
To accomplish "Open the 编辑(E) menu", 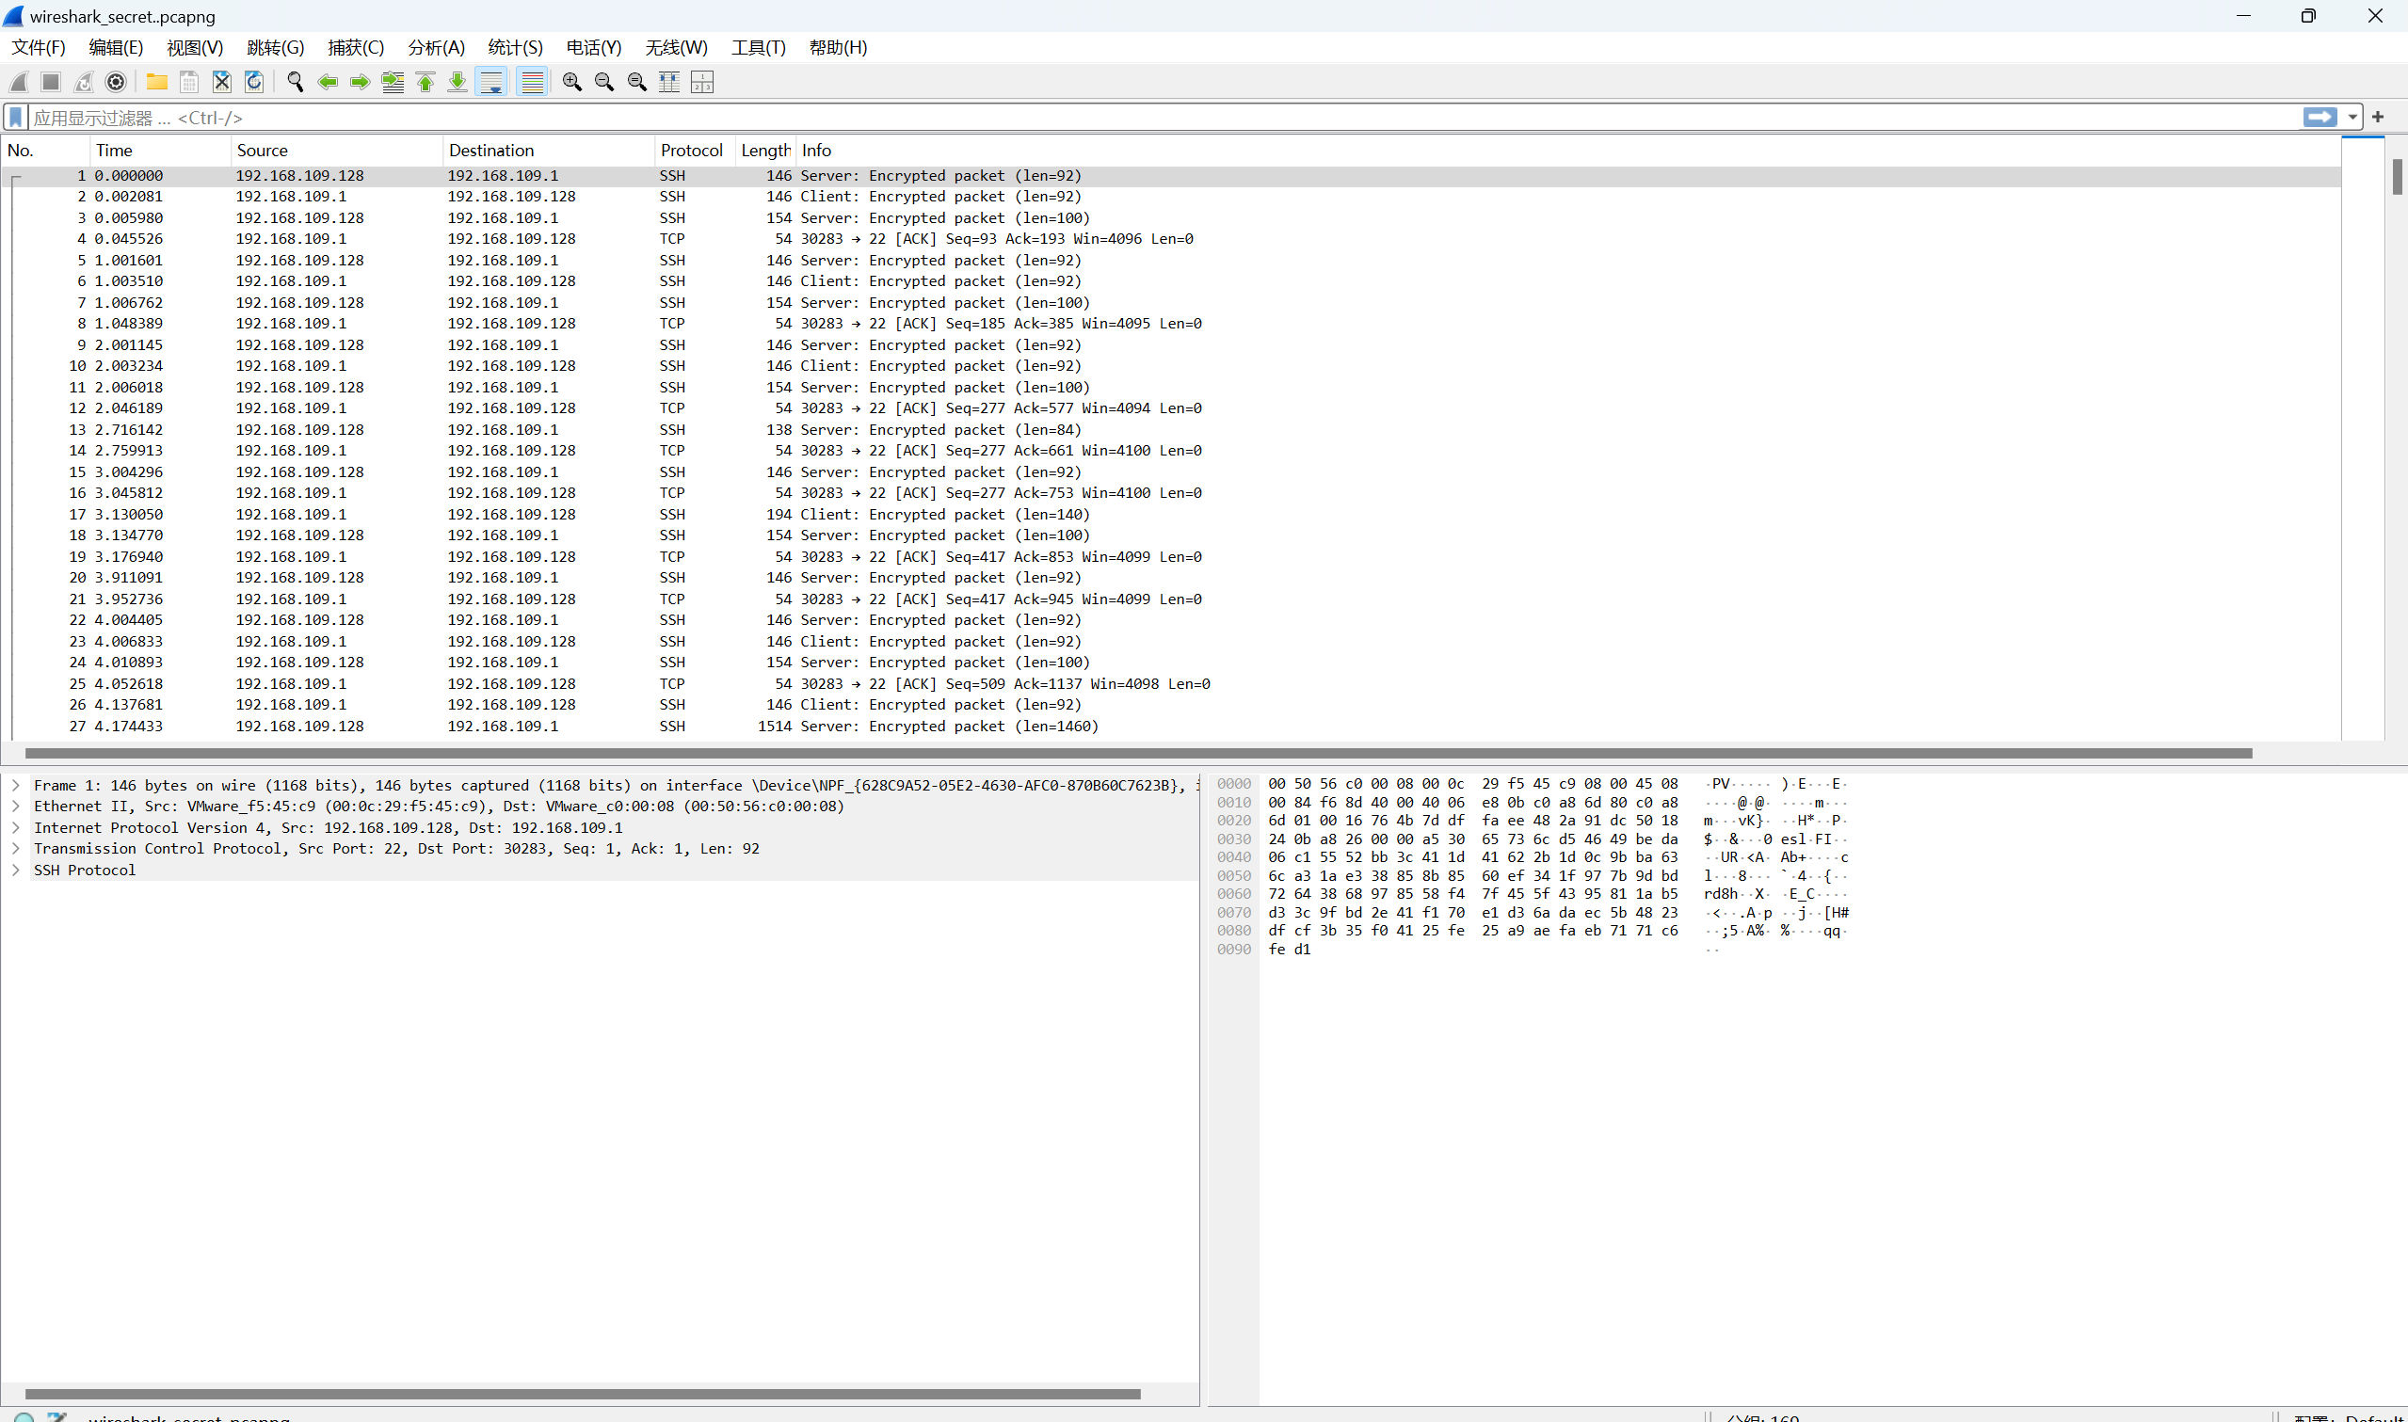I will [116, 48].
